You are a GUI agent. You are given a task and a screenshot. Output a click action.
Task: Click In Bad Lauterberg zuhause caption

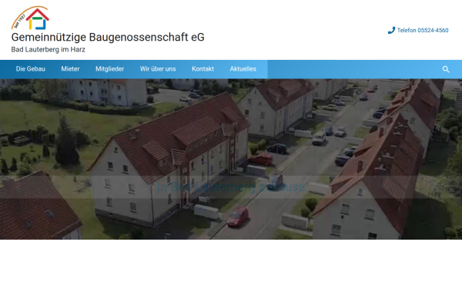[x=231, y=187]
